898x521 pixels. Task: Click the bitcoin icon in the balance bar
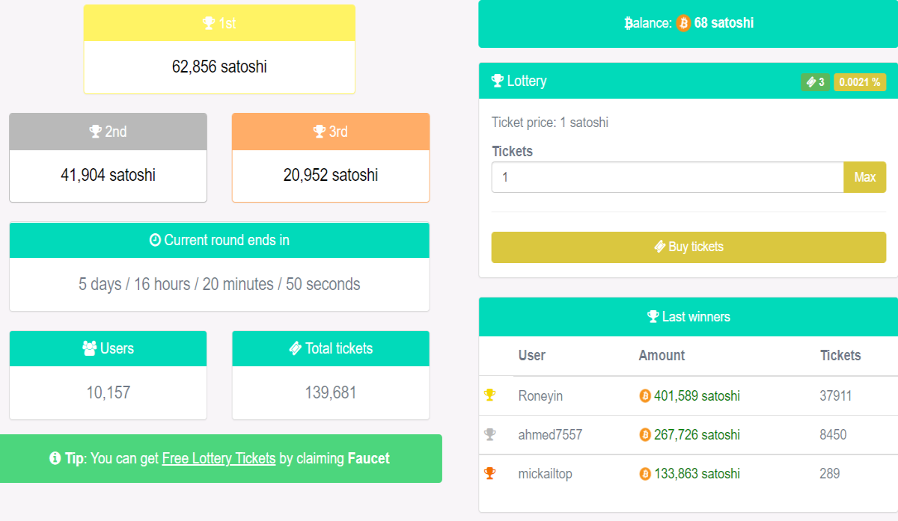pos(683,23)
